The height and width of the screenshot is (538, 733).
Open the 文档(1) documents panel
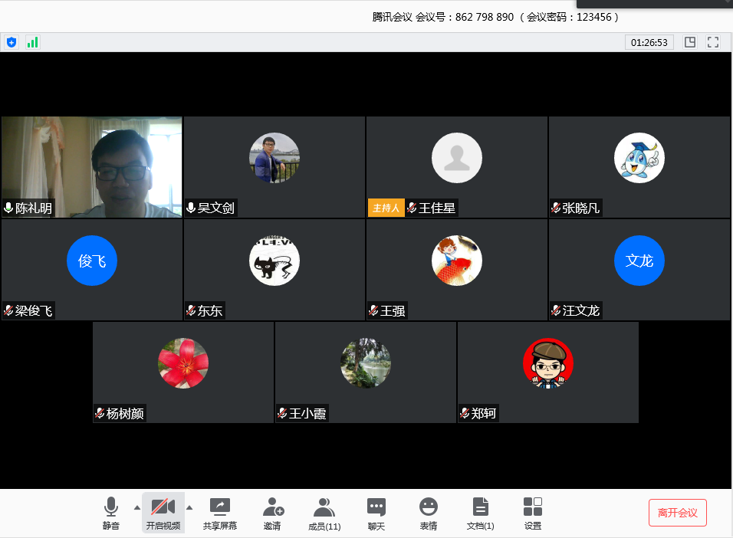481,513
